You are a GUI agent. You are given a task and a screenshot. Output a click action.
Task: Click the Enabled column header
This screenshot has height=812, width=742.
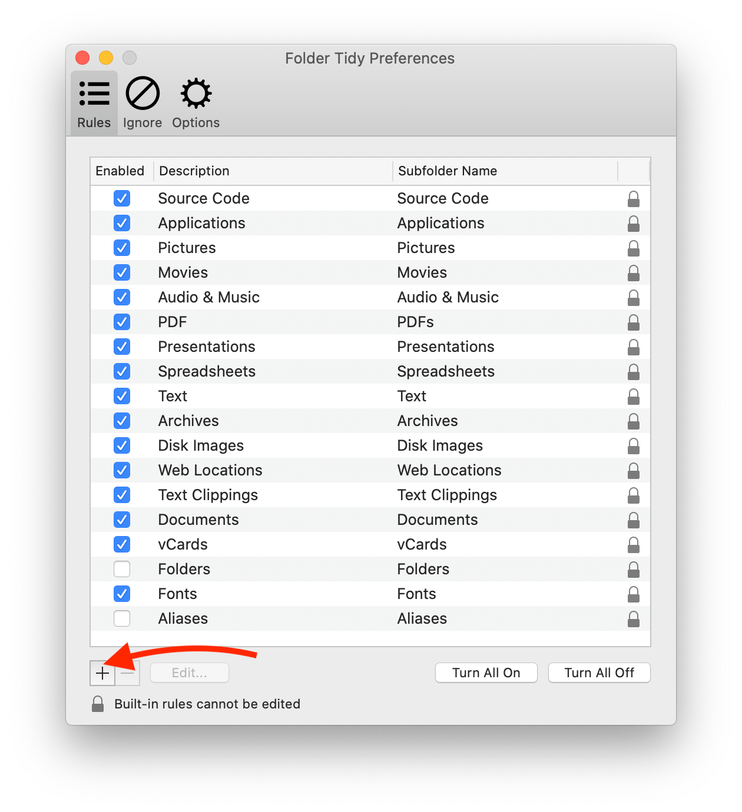point(122,171)
